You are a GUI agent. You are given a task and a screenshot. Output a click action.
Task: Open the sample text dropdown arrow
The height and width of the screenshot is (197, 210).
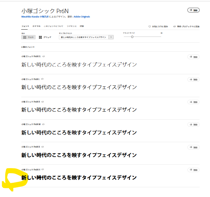(x=111, y=37)
